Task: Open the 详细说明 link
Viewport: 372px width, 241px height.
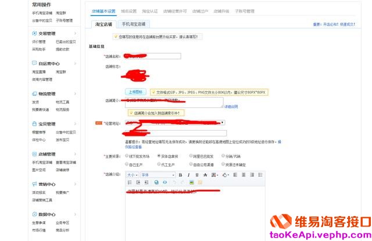Action: (x=231, y=107)
